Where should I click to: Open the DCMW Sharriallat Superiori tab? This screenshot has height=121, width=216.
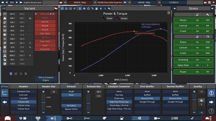[x=110, y=2]
